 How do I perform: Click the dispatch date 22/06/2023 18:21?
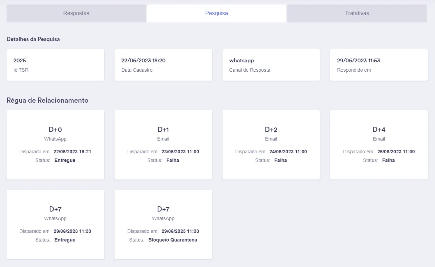pyautogui.click(x=73, y=152)
